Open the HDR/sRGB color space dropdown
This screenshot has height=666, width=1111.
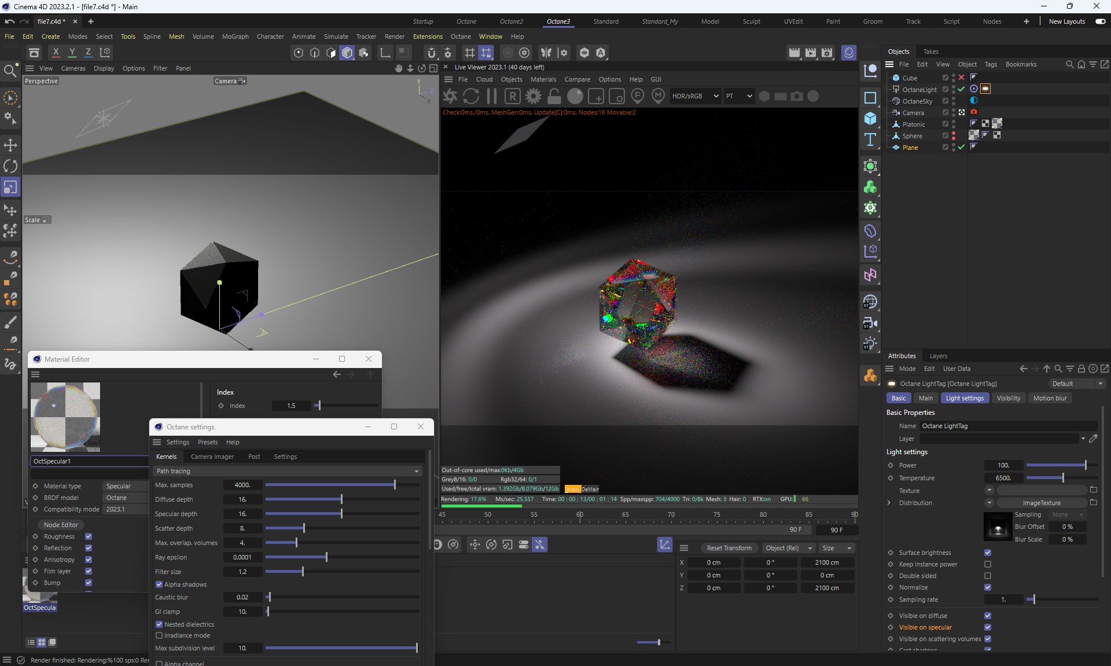(695, 96)
